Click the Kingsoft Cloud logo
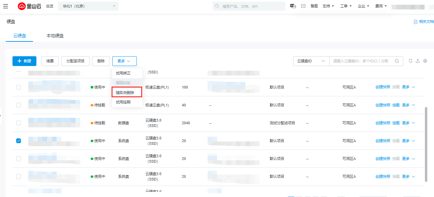 point(29,6)
